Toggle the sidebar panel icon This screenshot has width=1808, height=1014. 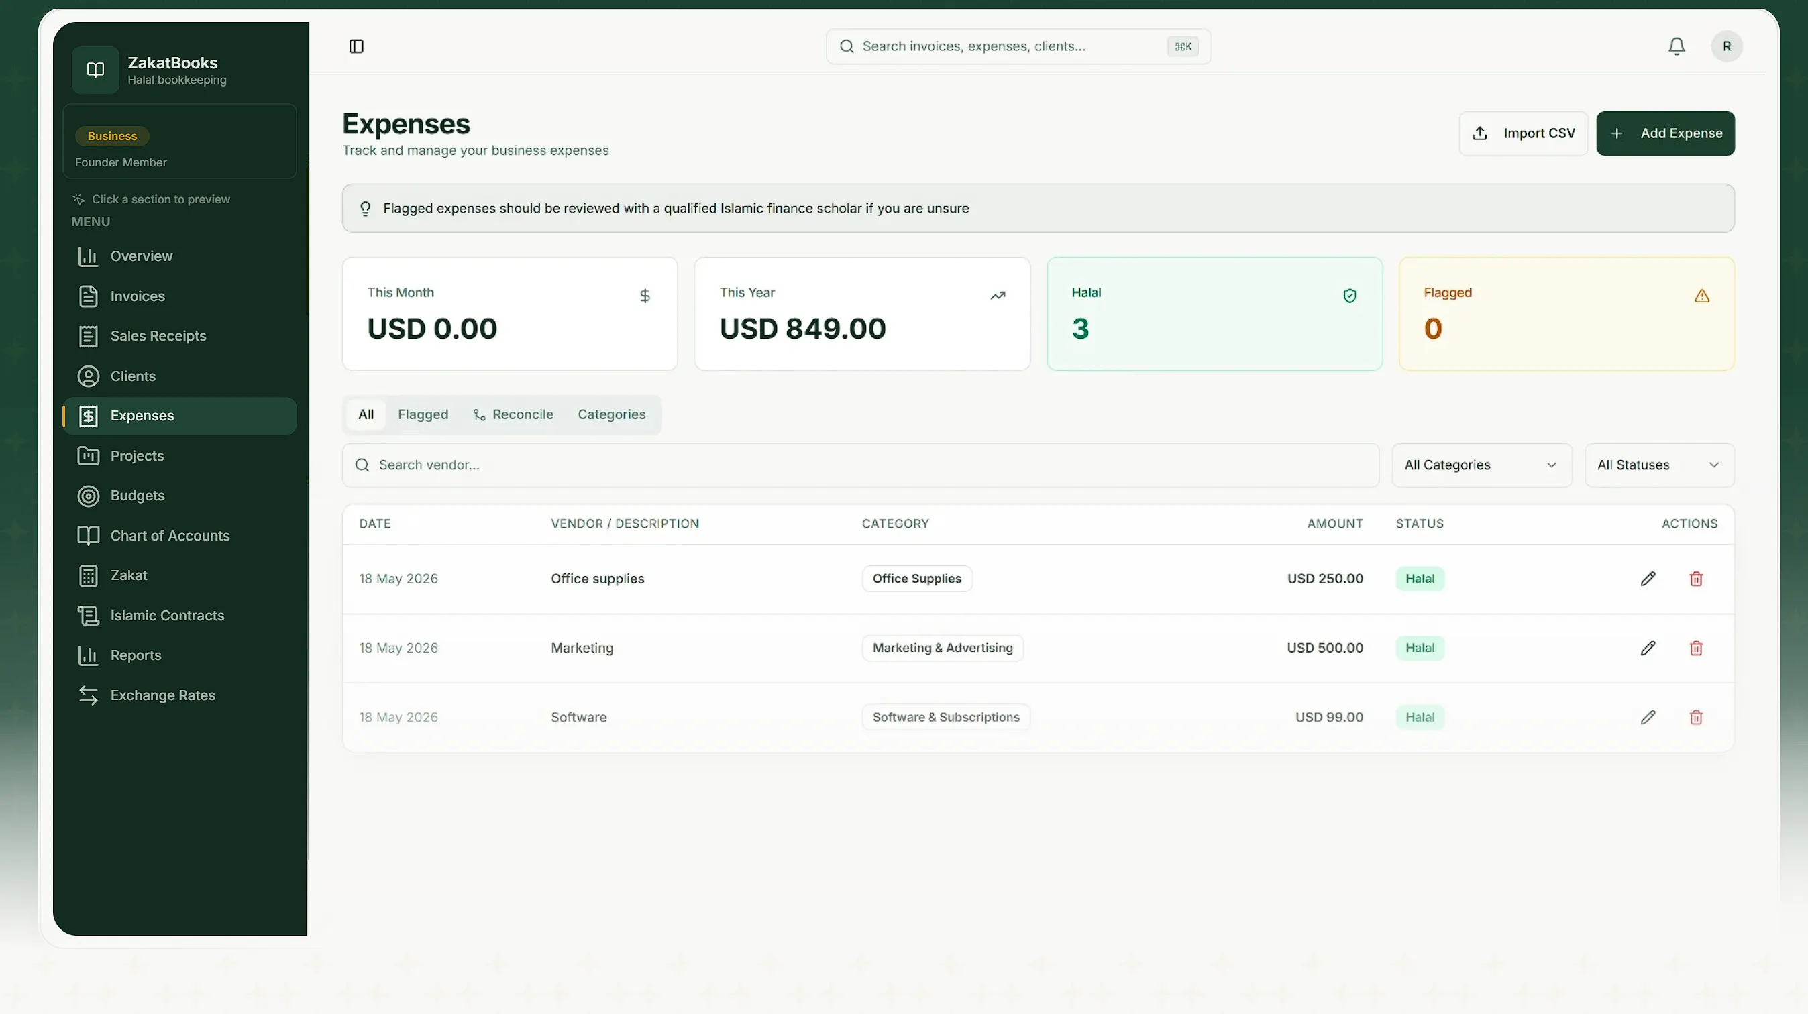click(x=356, y=46)
